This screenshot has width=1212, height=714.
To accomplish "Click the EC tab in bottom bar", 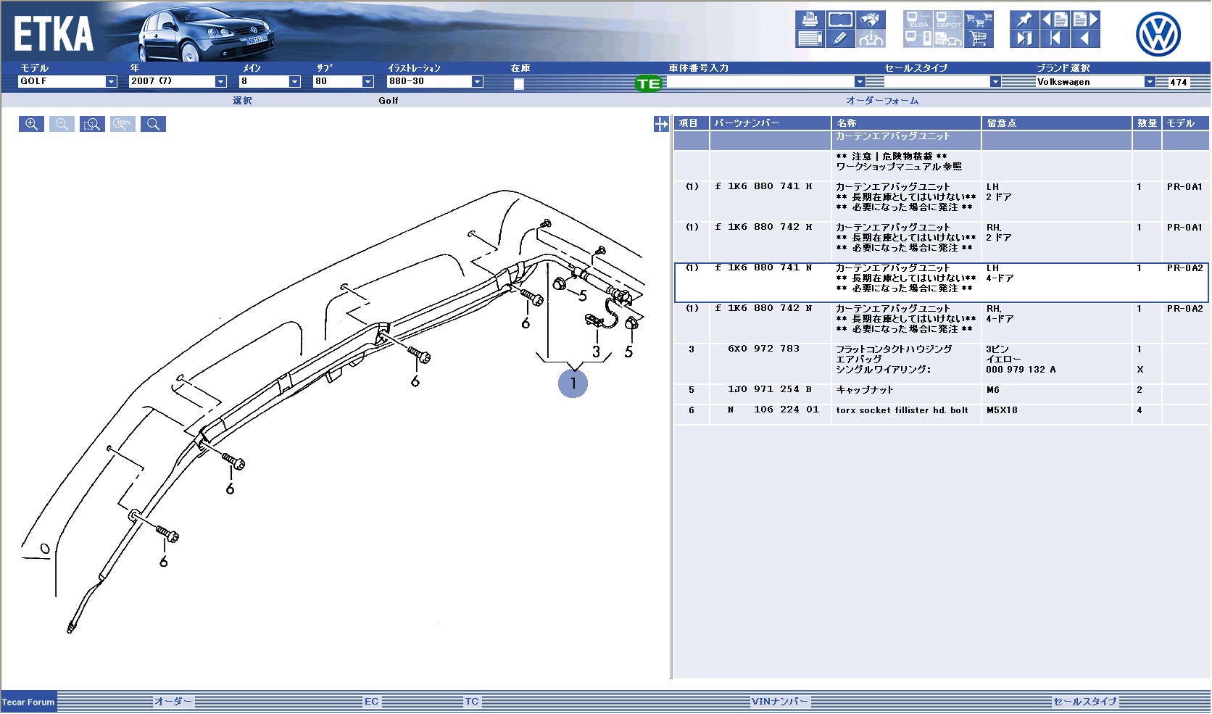I will tap(371, 702).
